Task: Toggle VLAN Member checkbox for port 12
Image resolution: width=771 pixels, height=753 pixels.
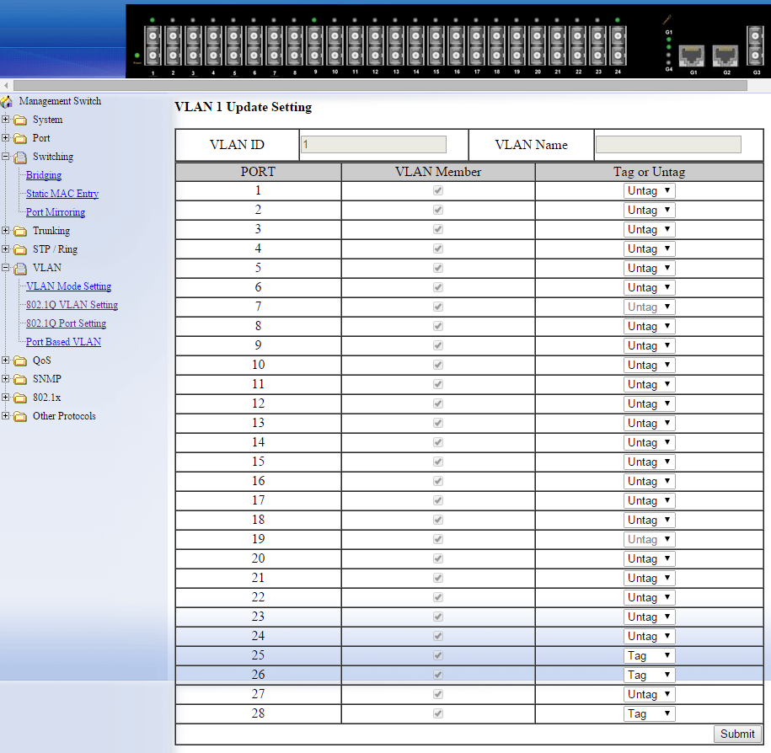Action: coord(438,404)
